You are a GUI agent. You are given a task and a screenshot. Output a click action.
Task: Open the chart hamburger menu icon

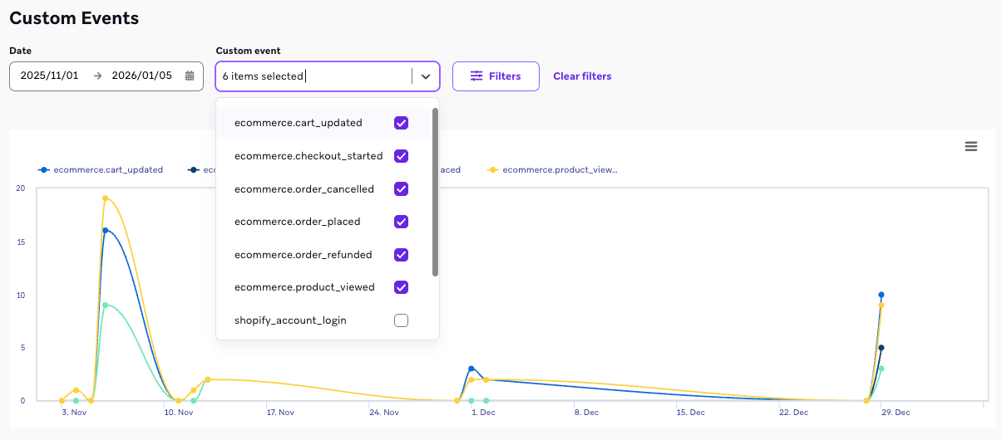click(x=970, y=147)
